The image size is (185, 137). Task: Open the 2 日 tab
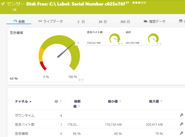pyautogui.click(x=81, y=22)
